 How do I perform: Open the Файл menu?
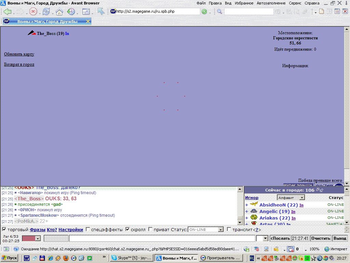click(201, 3)
